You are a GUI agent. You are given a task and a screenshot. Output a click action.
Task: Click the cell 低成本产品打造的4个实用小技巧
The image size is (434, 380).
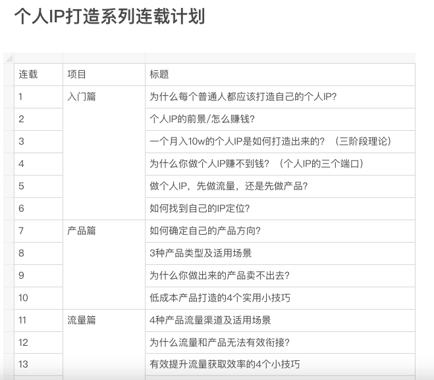coord(280,298)
